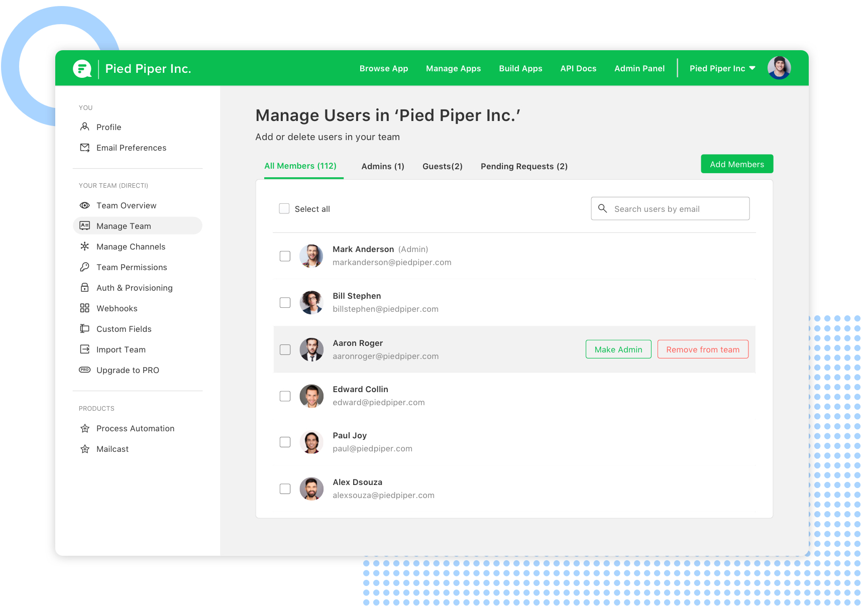This screenshot has width=864, height=606.
Task: Click the Import Team arrow icon
Action: point(85,349)
